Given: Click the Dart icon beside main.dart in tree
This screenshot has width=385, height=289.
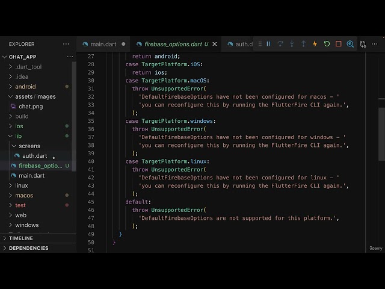Looking at the screenshot, I should coord(13,176).
